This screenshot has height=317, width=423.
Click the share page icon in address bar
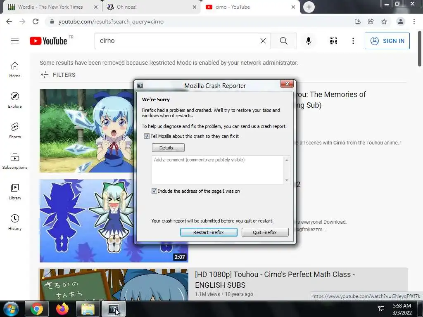tap(371, 21)
